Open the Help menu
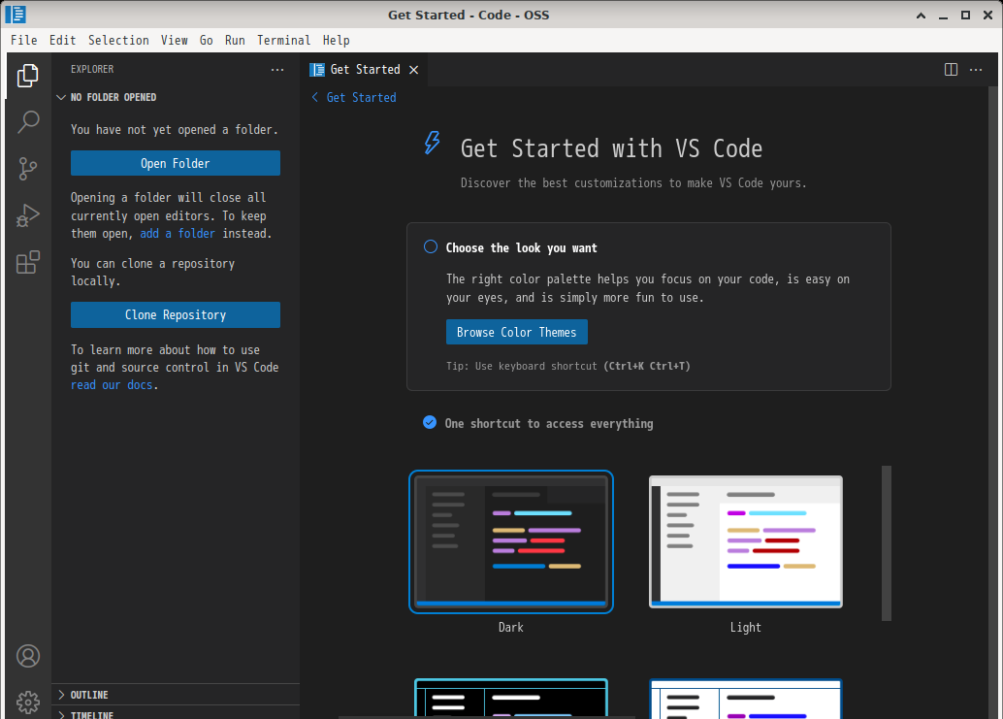The image size is (1003, 719). point(336,41)
